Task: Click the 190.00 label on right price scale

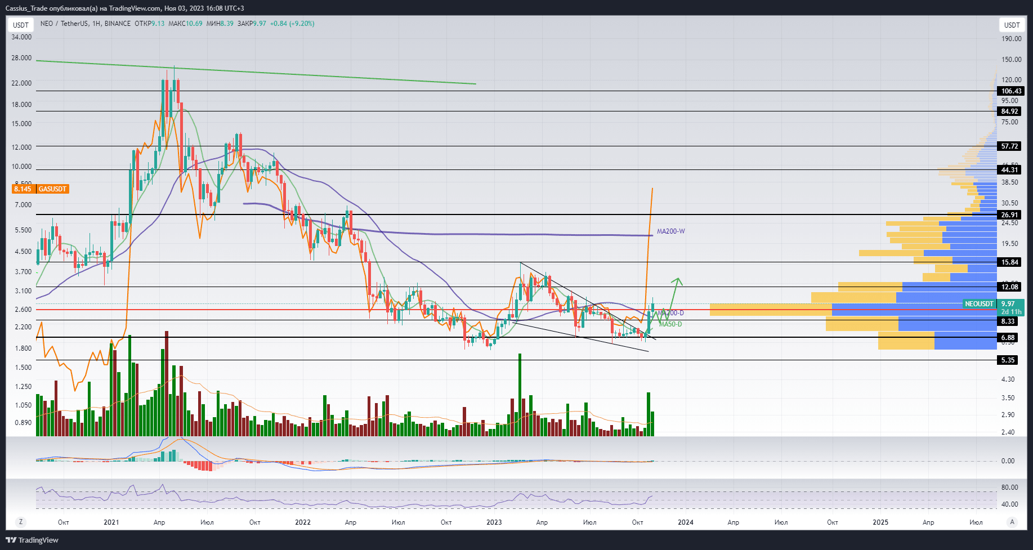Action: point(1011,39)
